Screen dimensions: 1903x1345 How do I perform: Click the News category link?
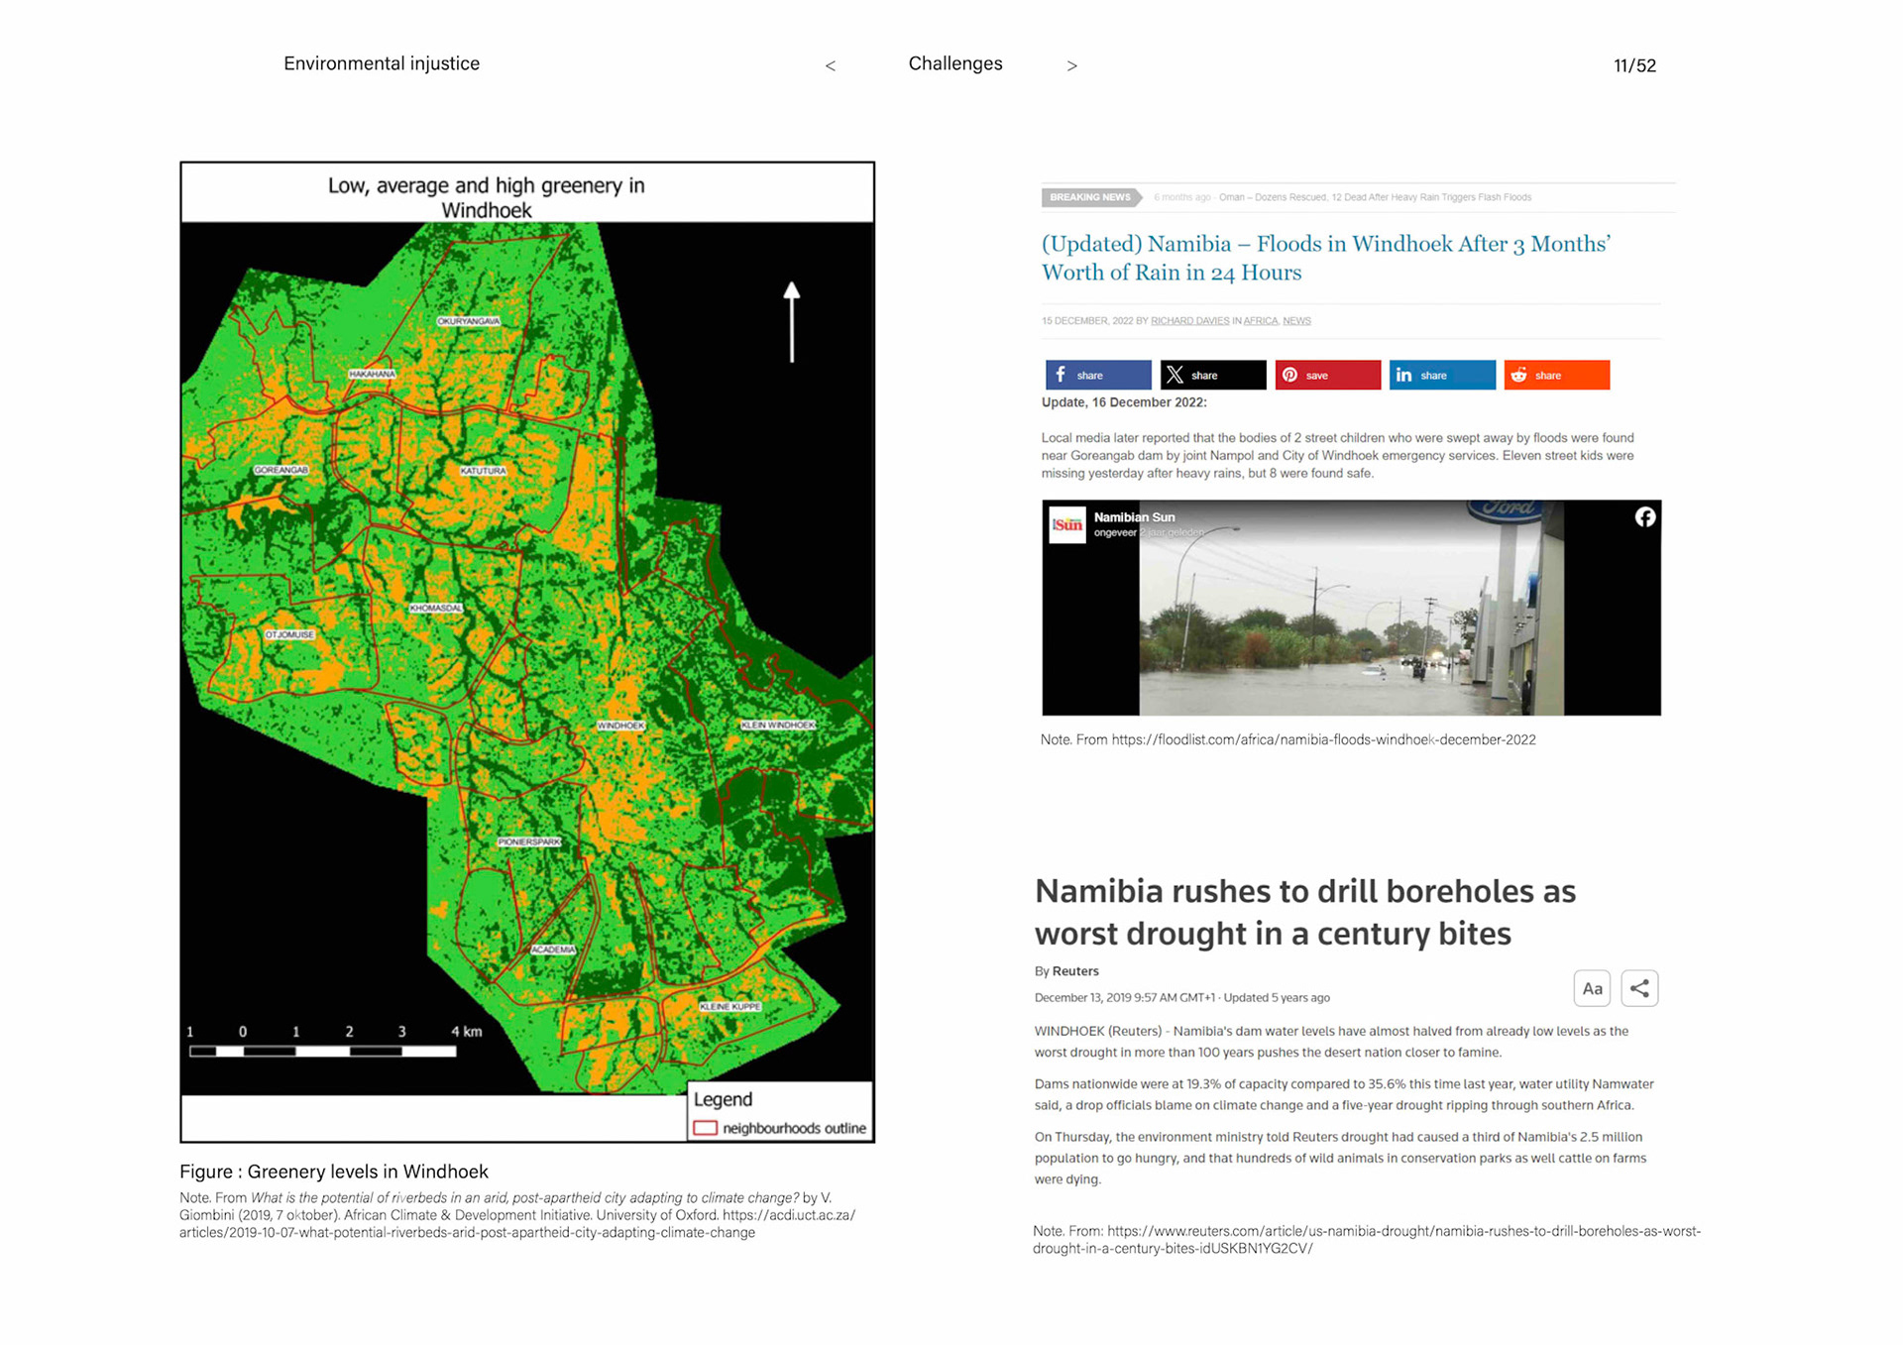click(x=1296, y=321)
